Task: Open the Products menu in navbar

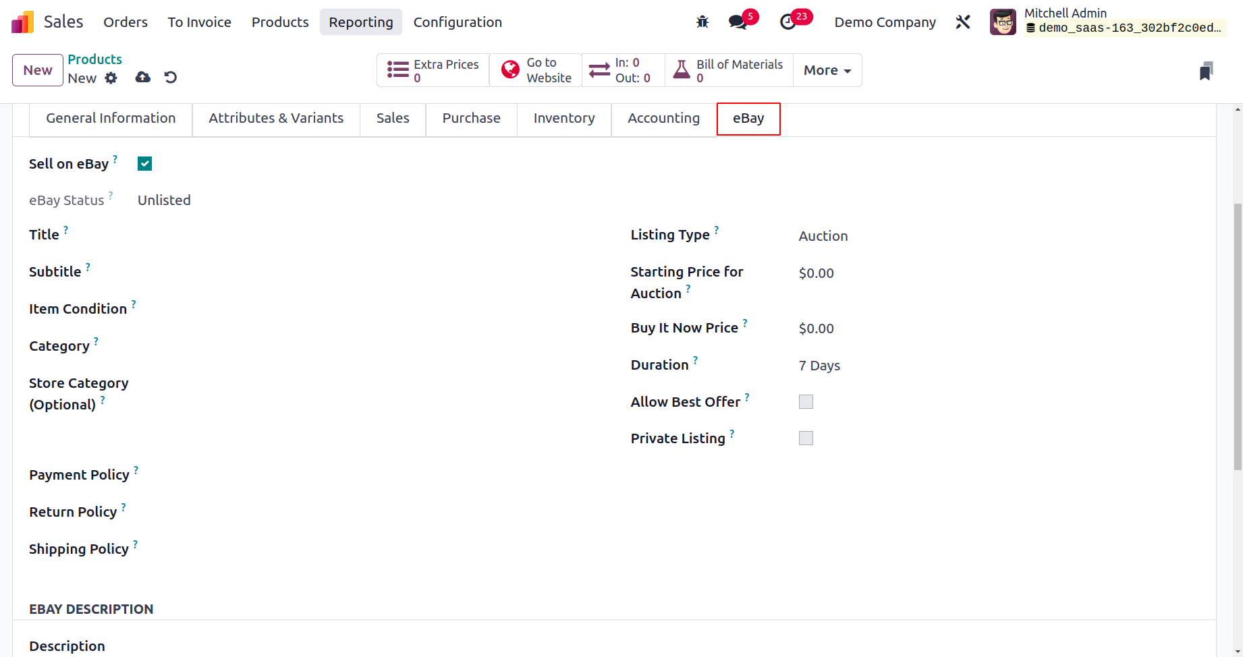Action: pyautogui.click(x=280, y=22)
